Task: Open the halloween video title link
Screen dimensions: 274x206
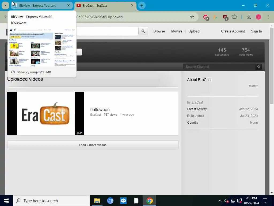Action: 100,109
